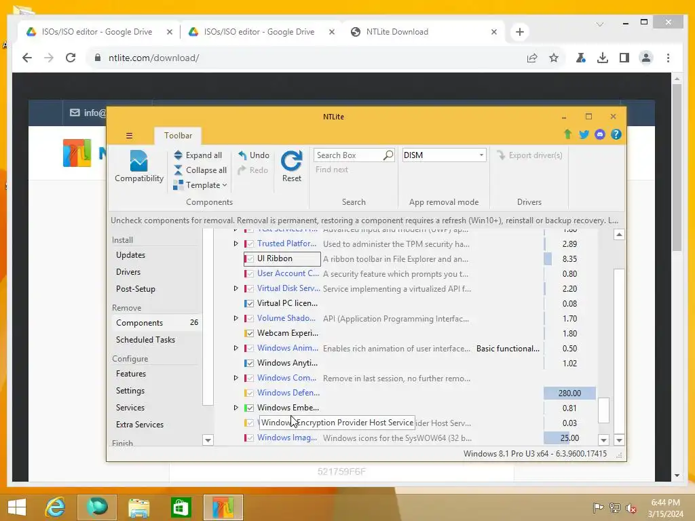The image size is (695, 521).
Task: Switch to the Toolbar ribbon tab
Action: [178, 136]
